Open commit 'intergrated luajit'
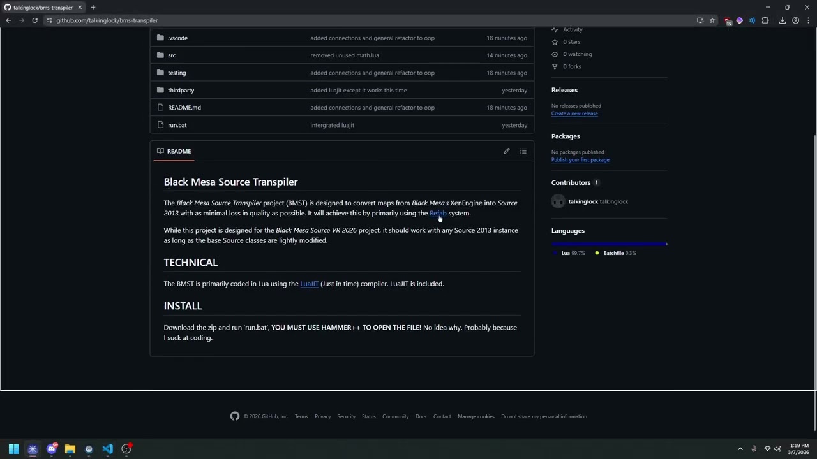The width and height of the screenshot is (817, 459). click(333, 125)
